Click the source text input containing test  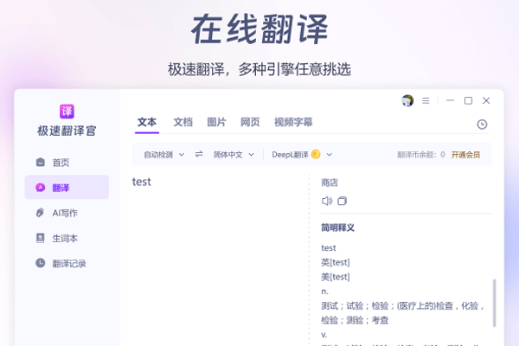coord(219,259)
